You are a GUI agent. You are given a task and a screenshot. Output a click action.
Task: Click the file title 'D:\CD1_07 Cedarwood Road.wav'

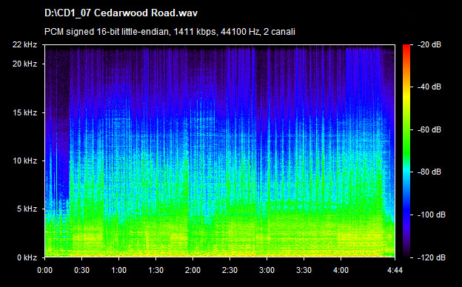[121, 13]
